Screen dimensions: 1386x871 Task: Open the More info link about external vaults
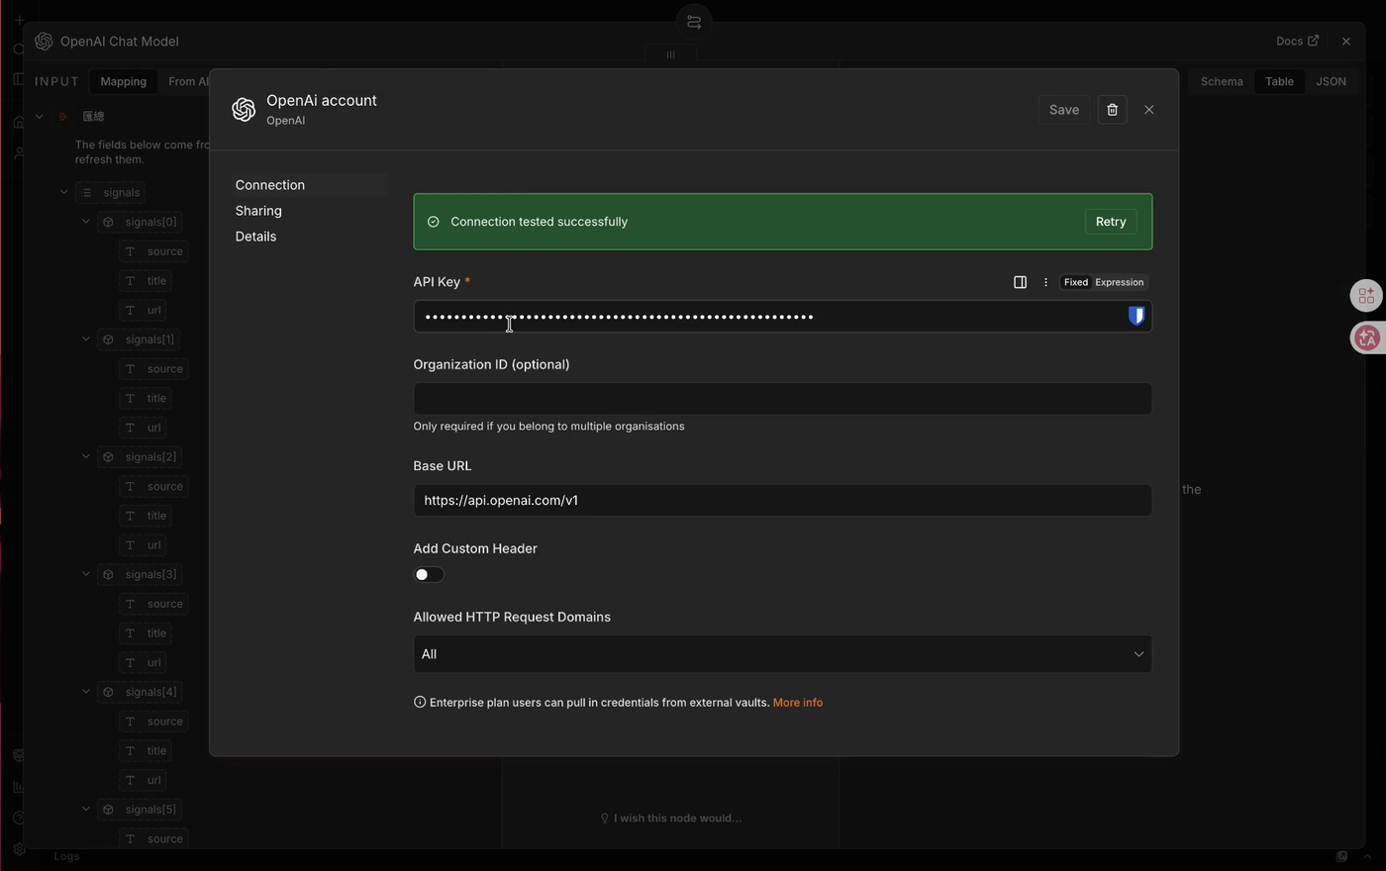click(x=798, y=703)
